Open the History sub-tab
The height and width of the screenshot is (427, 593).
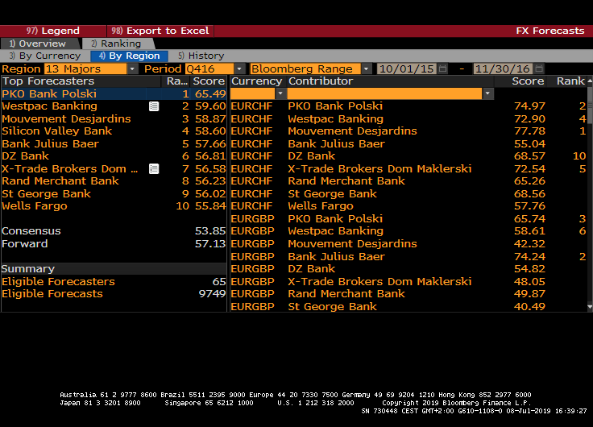(201, 56)
